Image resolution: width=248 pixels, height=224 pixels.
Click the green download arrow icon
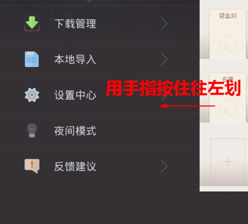point(32,23)
